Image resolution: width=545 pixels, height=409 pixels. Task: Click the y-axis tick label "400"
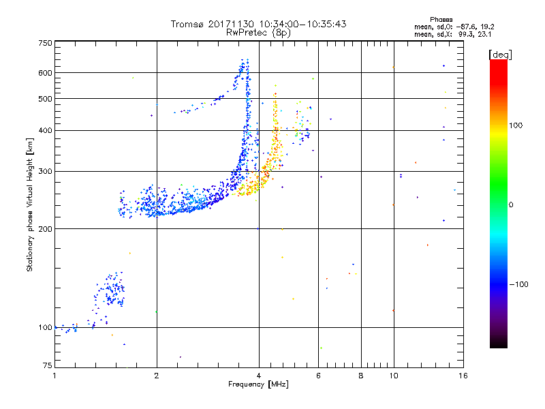(x=45, y=130)
